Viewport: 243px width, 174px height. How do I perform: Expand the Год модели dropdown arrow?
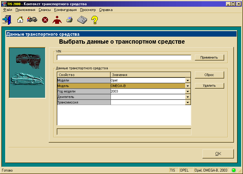pyautogui.click(x=188, y=91)
